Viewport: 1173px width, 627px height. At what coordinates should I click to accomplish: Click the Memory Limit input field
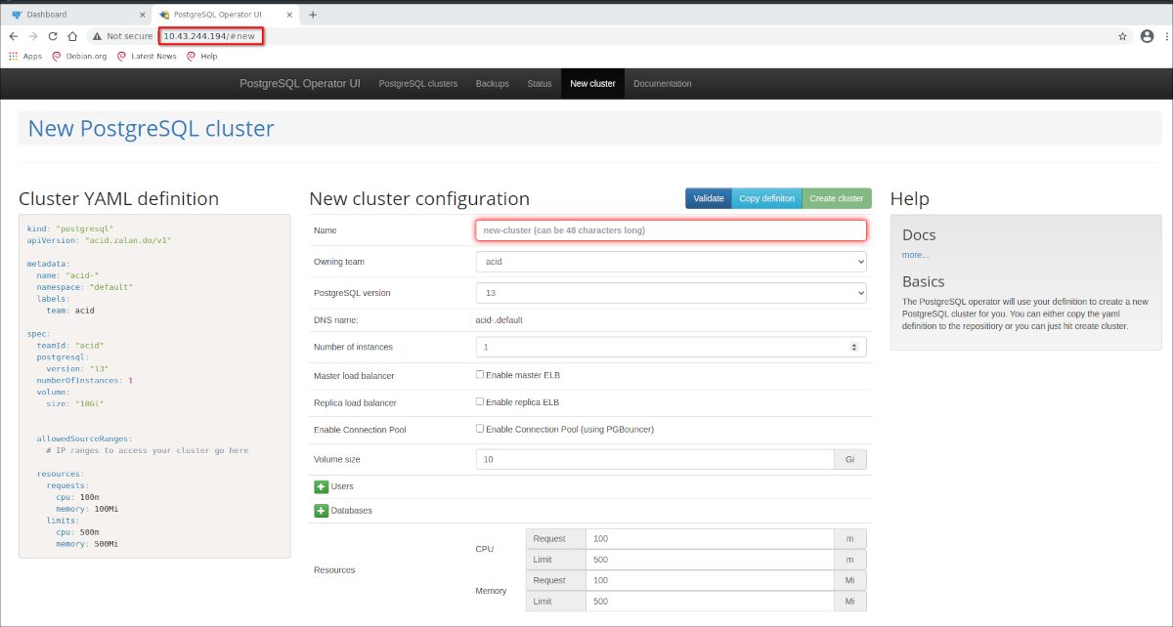(x=710, y=602)
